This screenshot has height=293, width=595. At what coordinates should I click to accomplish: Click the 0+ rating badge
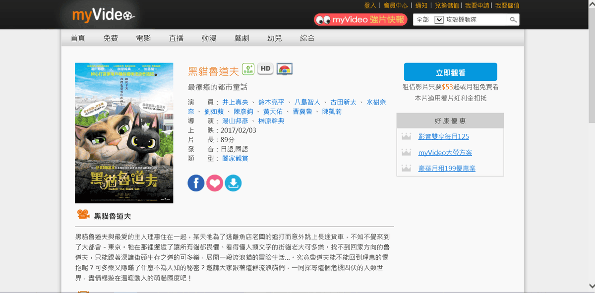point(248,69)
